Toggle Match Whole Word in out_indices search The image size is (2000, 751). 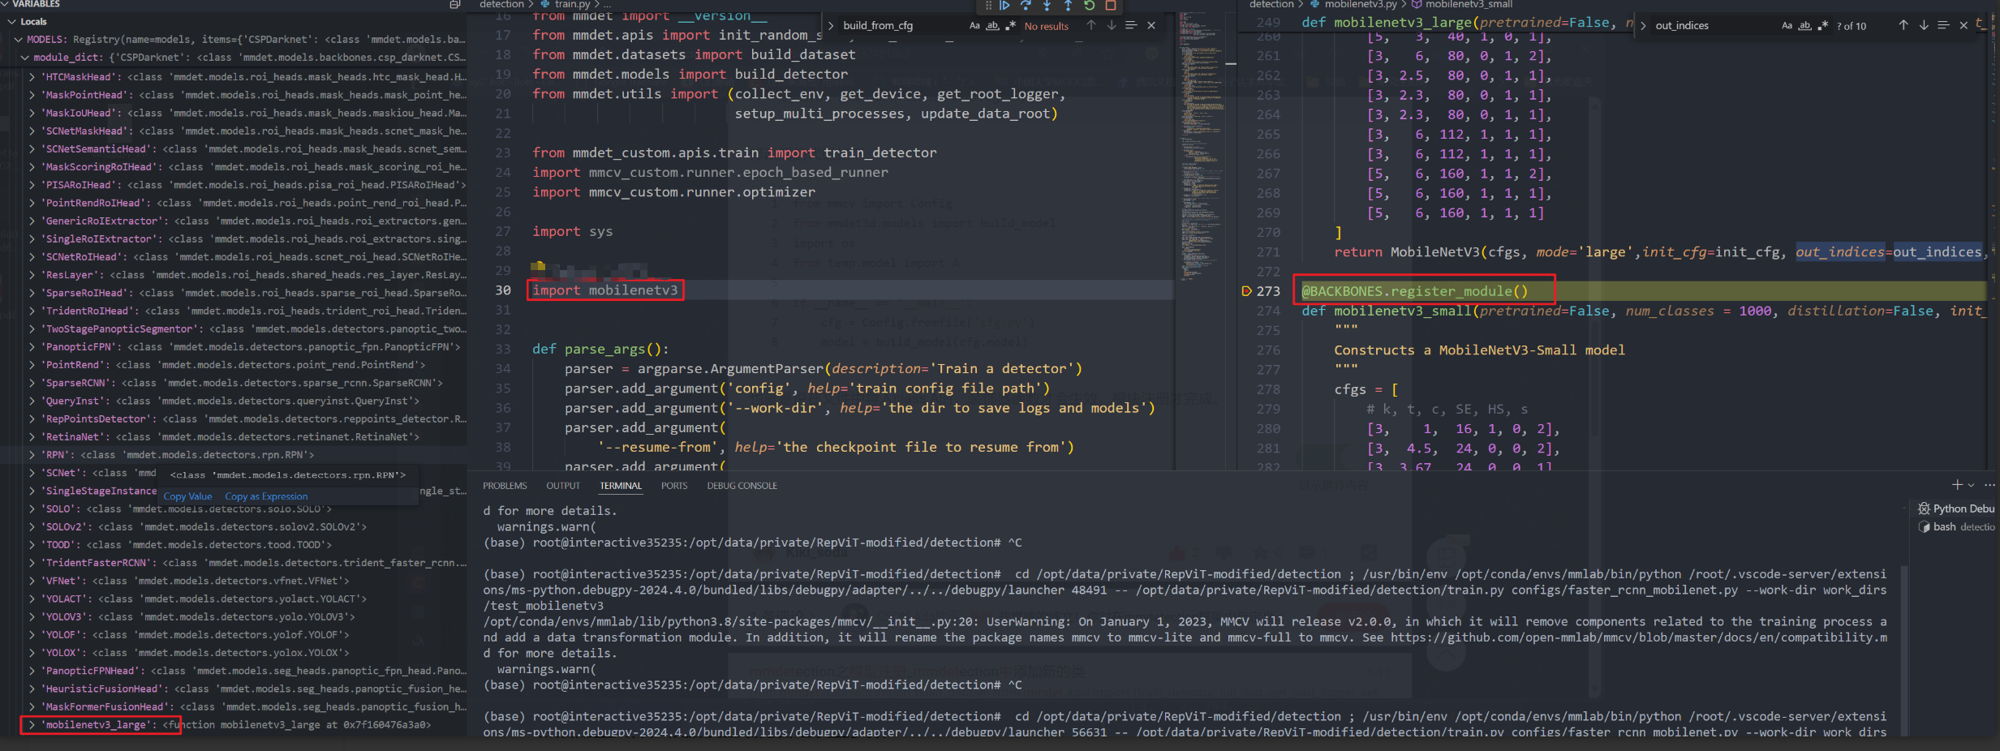pos(1804,26)
